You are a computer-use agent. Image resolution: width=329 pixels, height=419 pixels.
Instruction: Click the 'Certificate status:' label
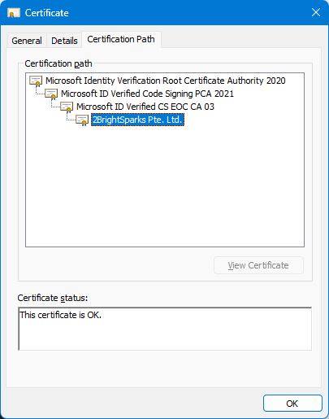point(53,298)
